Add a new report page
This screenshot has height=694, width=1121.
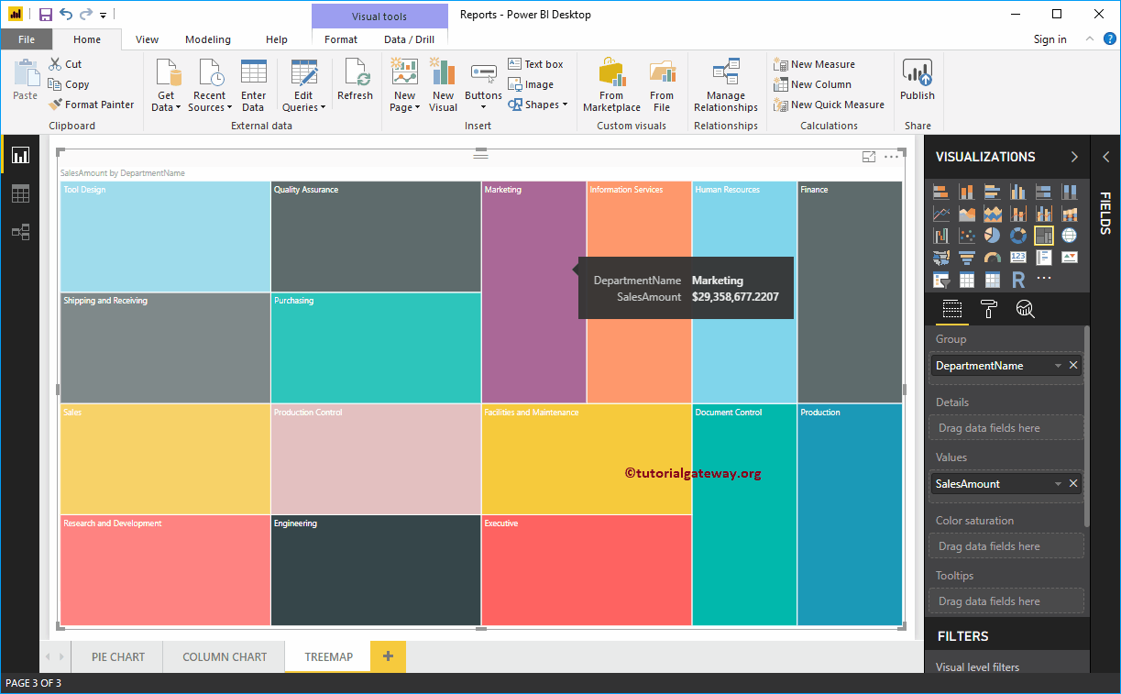388,656
